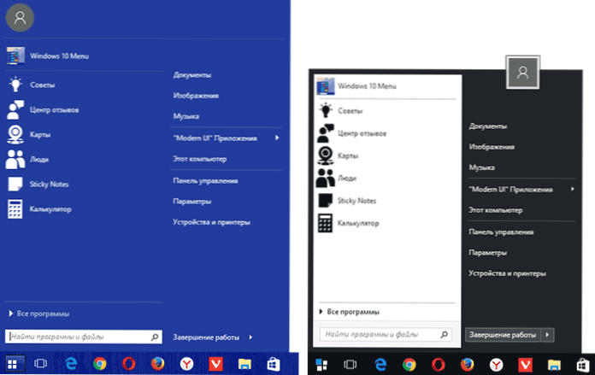Launch Opera from the blue taskbar
595x375 pixels.
pos(128,364)
